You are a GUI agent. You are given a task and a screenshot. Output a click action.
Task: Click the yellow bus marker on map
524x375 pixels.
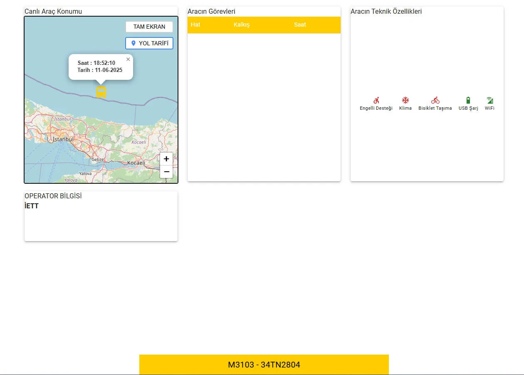point(101,92)
